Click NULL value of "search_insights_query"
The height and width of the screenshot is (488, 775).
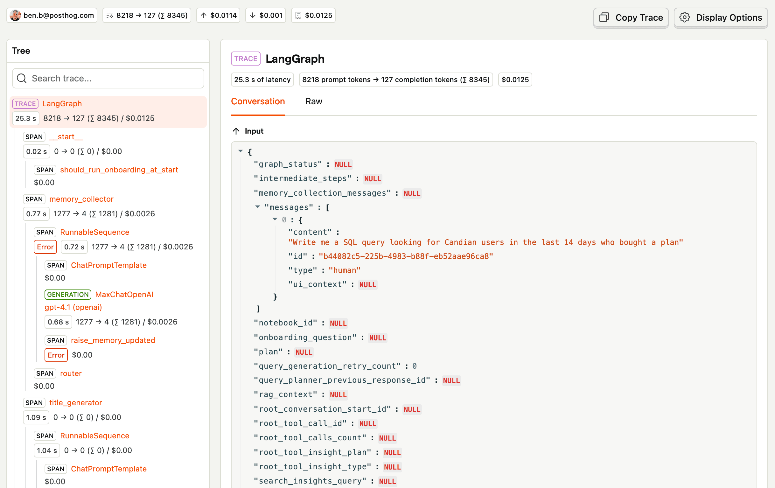coord(387,481)
